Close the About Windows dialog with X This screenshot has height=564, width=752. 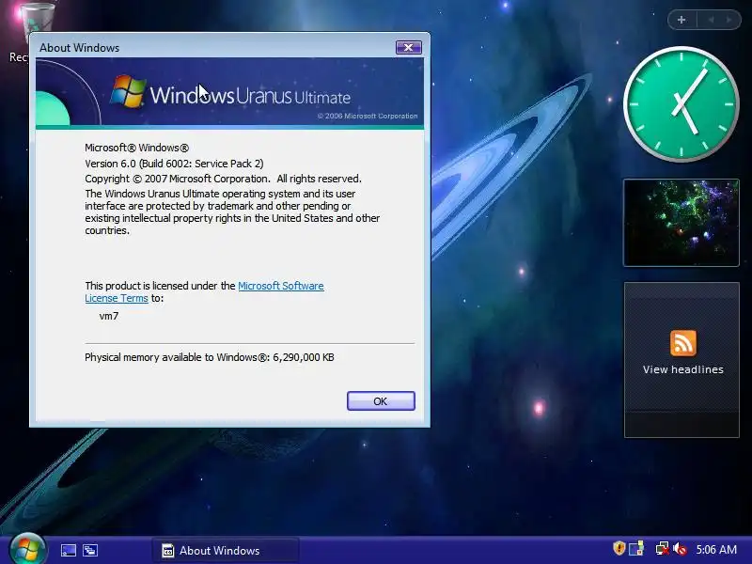pos(408,47)
